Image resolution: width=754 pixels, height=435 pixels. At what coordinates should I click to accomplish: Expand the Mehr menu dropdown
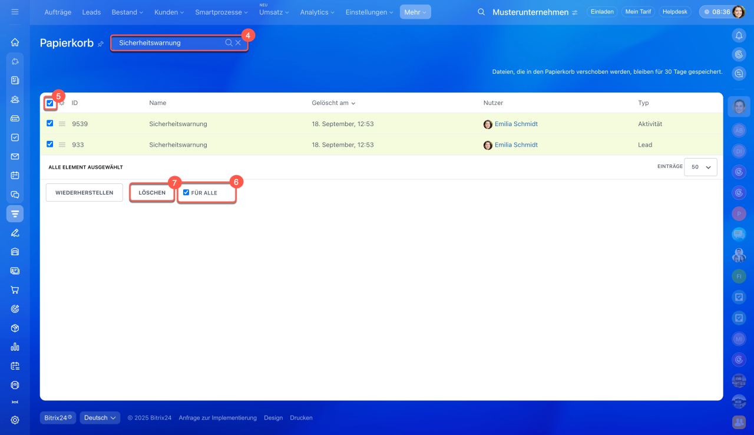415,12
